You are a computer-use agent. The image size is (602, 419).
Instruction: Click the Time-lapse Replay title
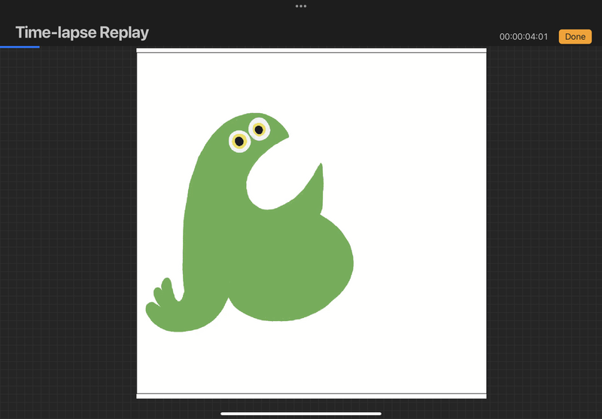point(82,32)
